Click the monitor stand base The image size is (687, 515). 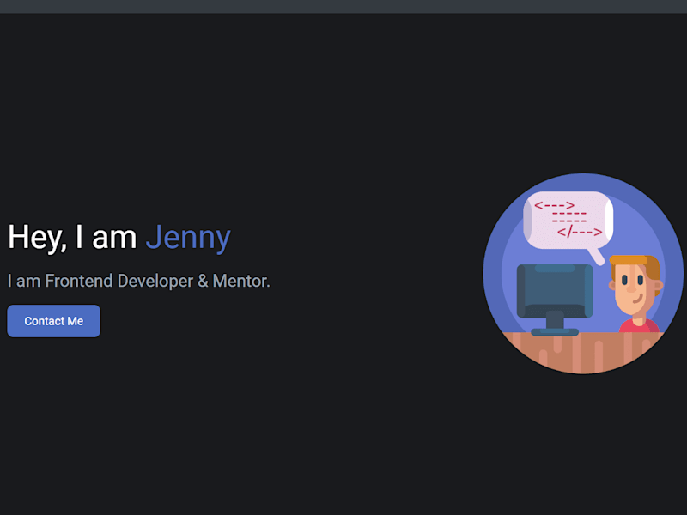(x=555, y=332)
